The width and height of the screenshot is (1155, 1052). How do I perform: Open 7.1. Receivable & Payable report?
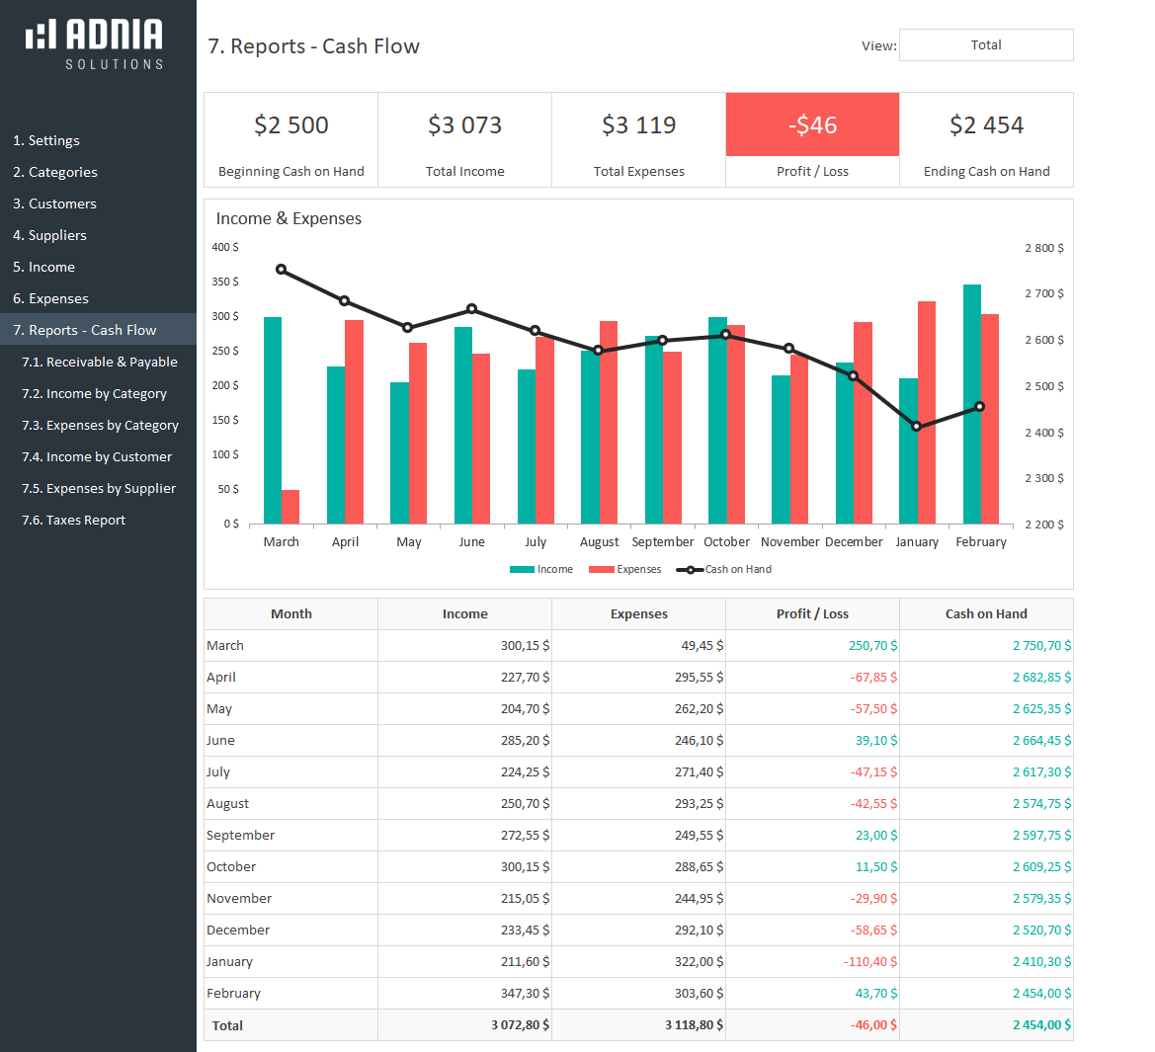[x=100, y=362]
